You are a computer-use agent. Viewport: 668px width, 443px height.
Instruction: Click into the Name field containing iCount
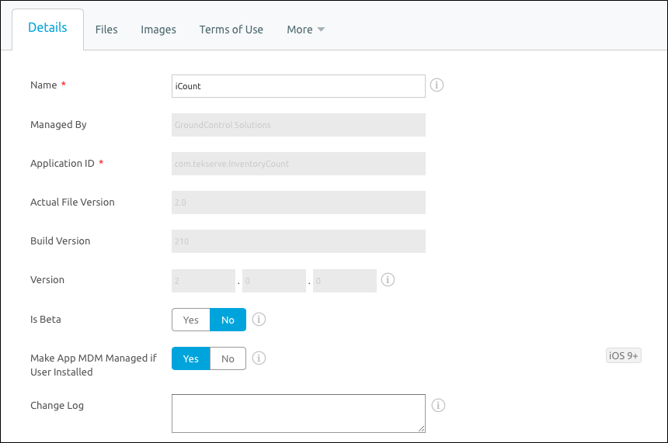(298, 86)
